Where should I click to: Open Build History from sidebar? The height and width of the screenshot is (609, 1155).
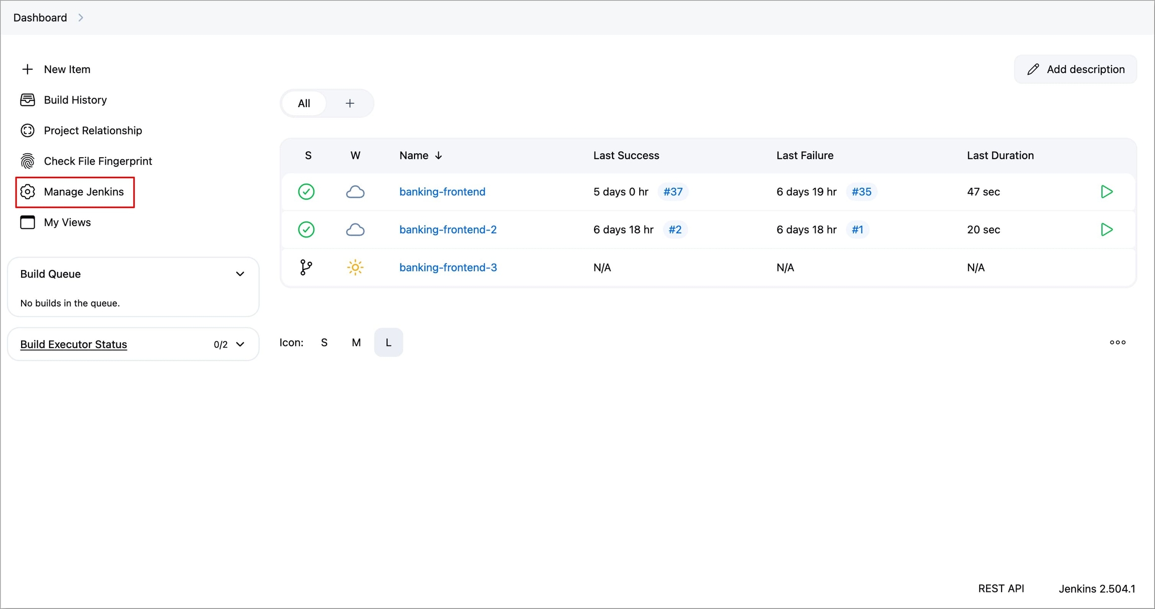click(75, 100)
